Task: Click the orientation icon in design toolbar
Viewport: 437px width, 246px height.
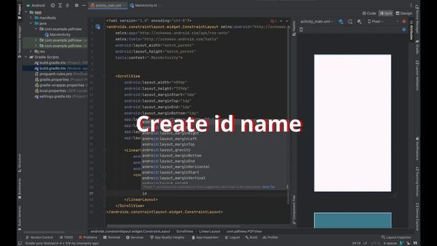Action: click(x=350, y=21)
